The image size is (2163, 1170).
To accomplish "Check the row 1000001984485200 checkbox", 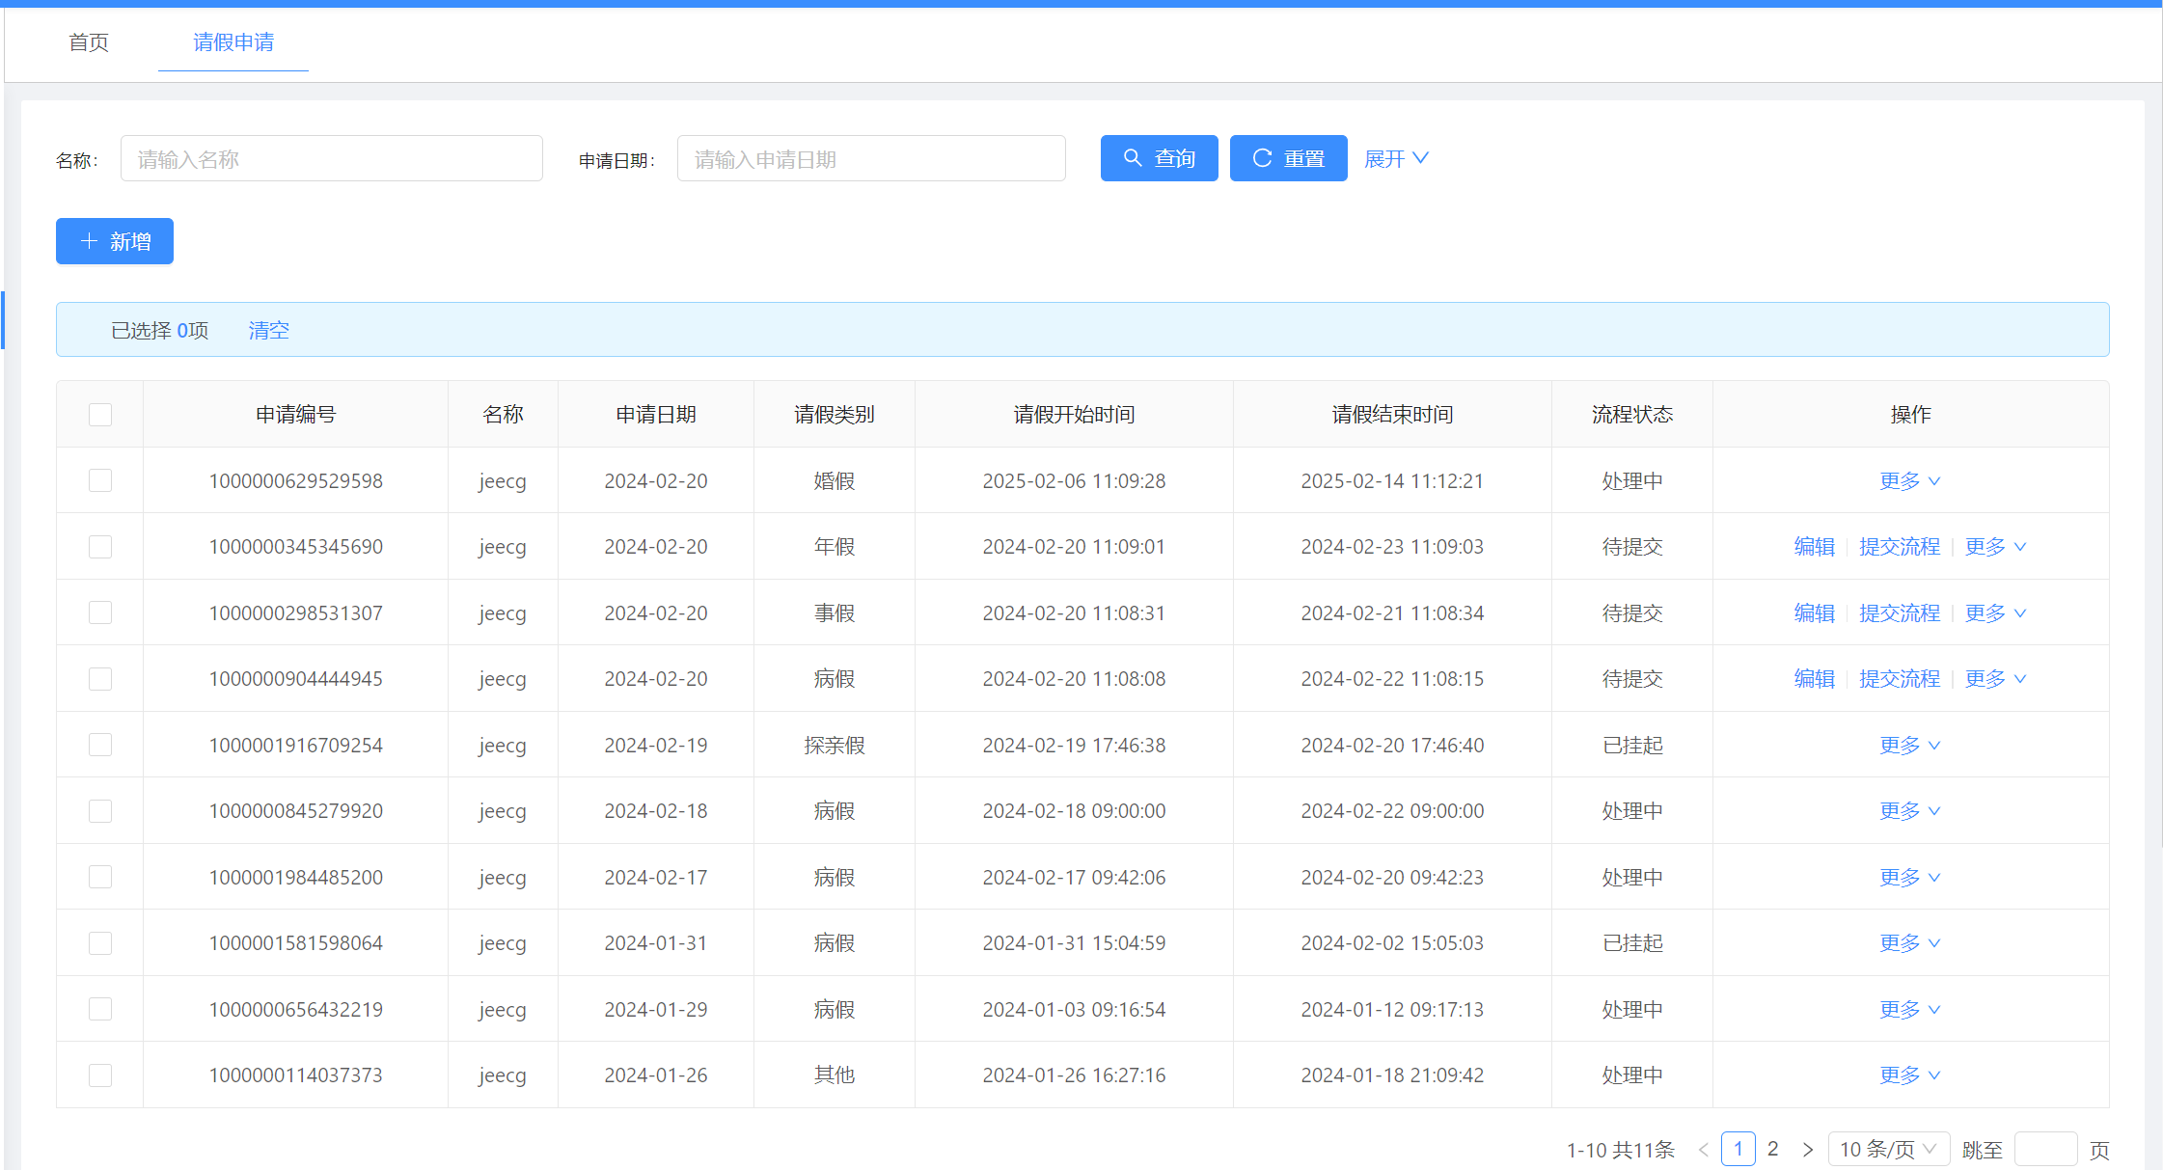I will coord(100,877).
